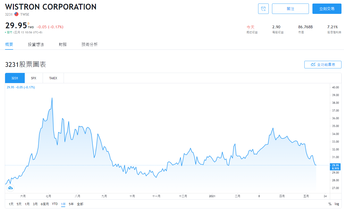
Task: Open the 投資想法 ideas tab
Action: pyautogui.click(x=36, y=44)
